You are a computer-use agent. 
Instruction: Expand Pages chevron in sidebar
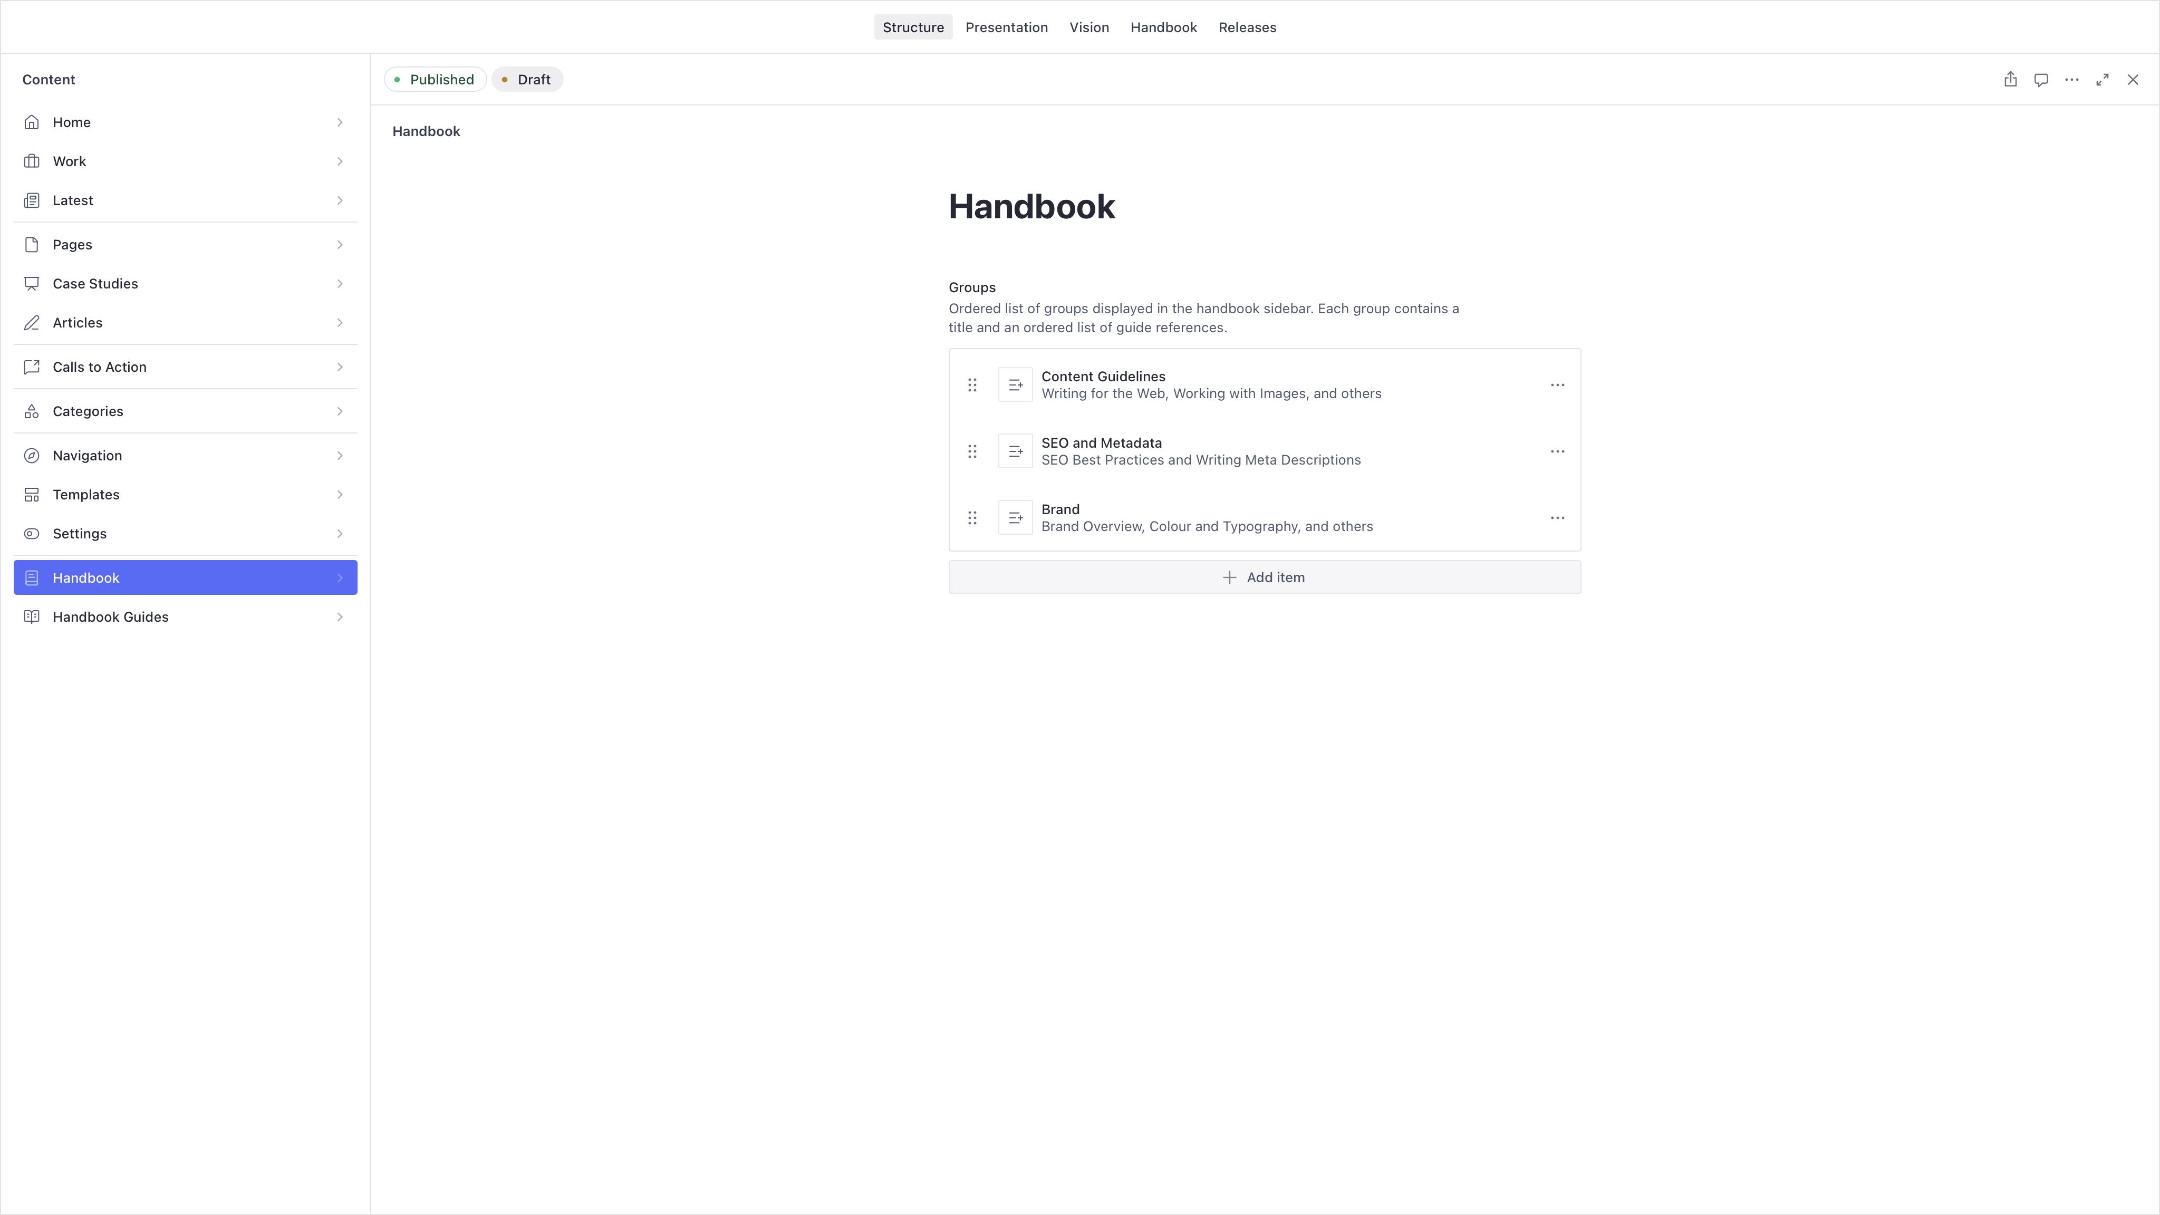(x=340, y=245)
